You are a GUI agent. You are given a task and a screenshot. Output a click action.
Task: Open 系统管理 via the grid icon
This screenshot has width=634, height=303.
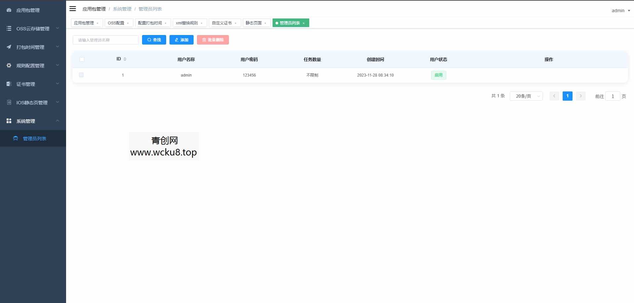[x=9, y=121]
